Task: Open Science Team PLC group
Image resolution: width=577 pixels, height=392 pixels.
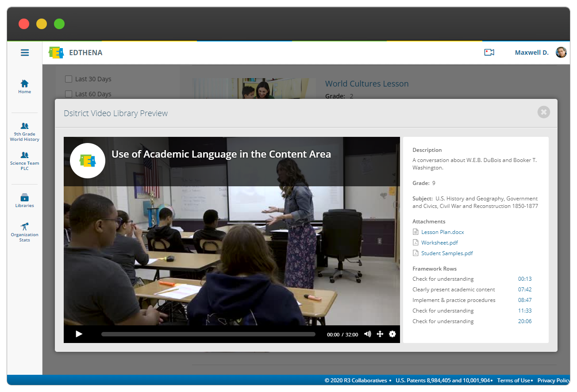Action: [x=25, y=161]
